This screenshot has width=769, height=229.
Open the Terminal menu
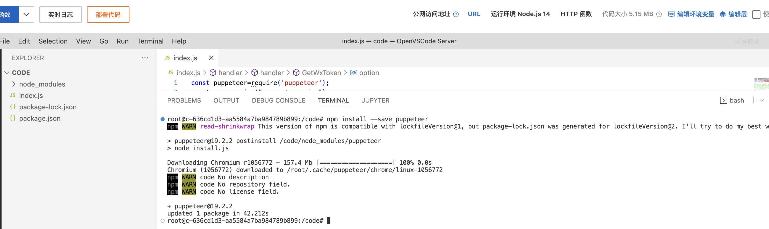[x=150, y=41]
